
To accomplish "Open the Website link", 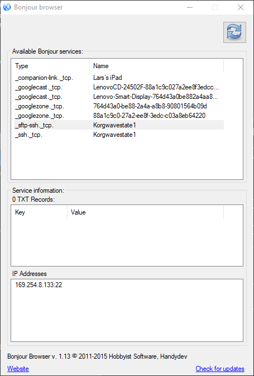I will (x=18, y=369).
